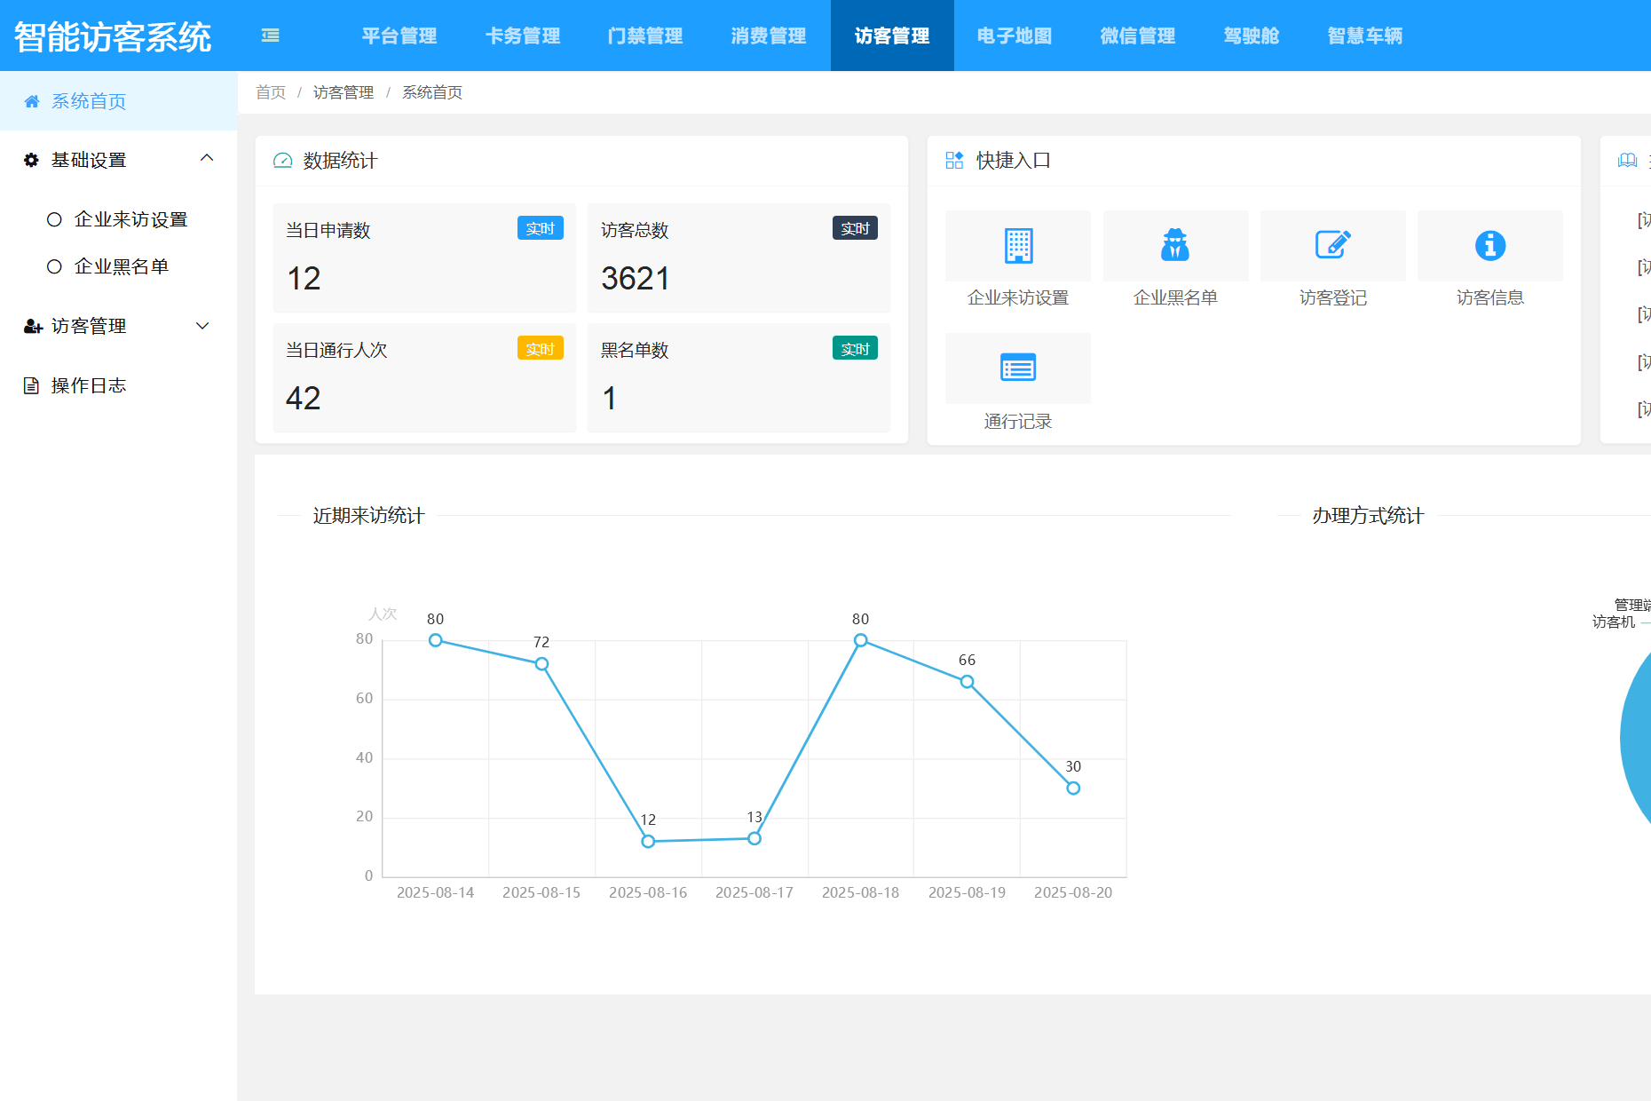This screenshot has height=1101, width=1651.
Task: Click the 访客登记 edit pencil icon
Action: tap(1332, 245)
